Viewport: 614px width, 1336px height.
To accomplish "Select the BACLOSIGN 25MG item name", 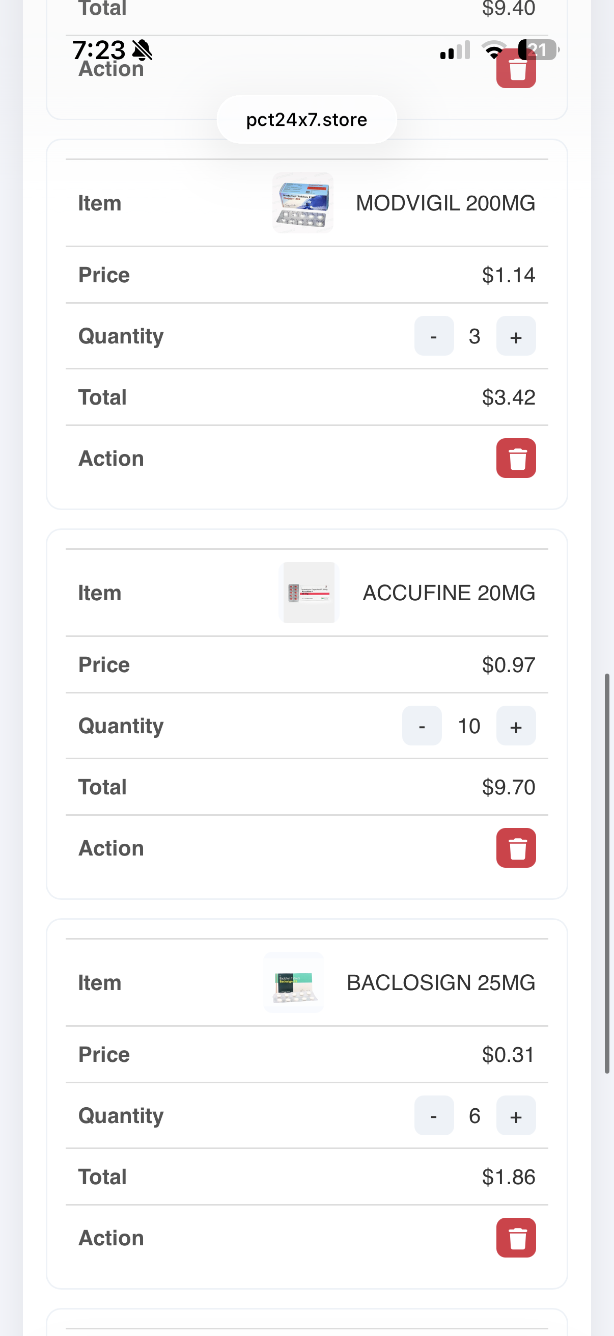I will point(440,983).
